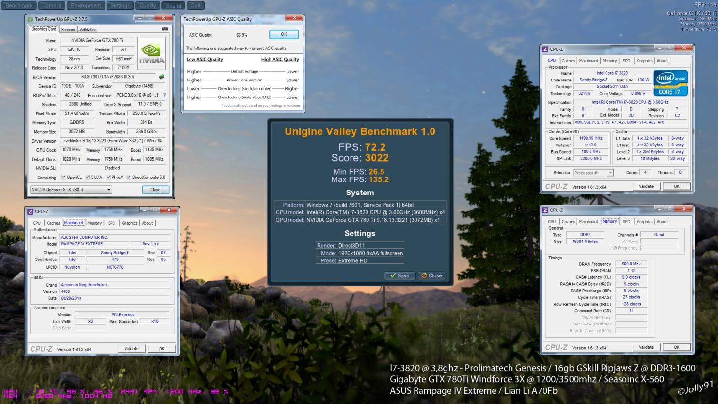
Task: Open the Settings menu in Valley
Action: coord(120,6)
